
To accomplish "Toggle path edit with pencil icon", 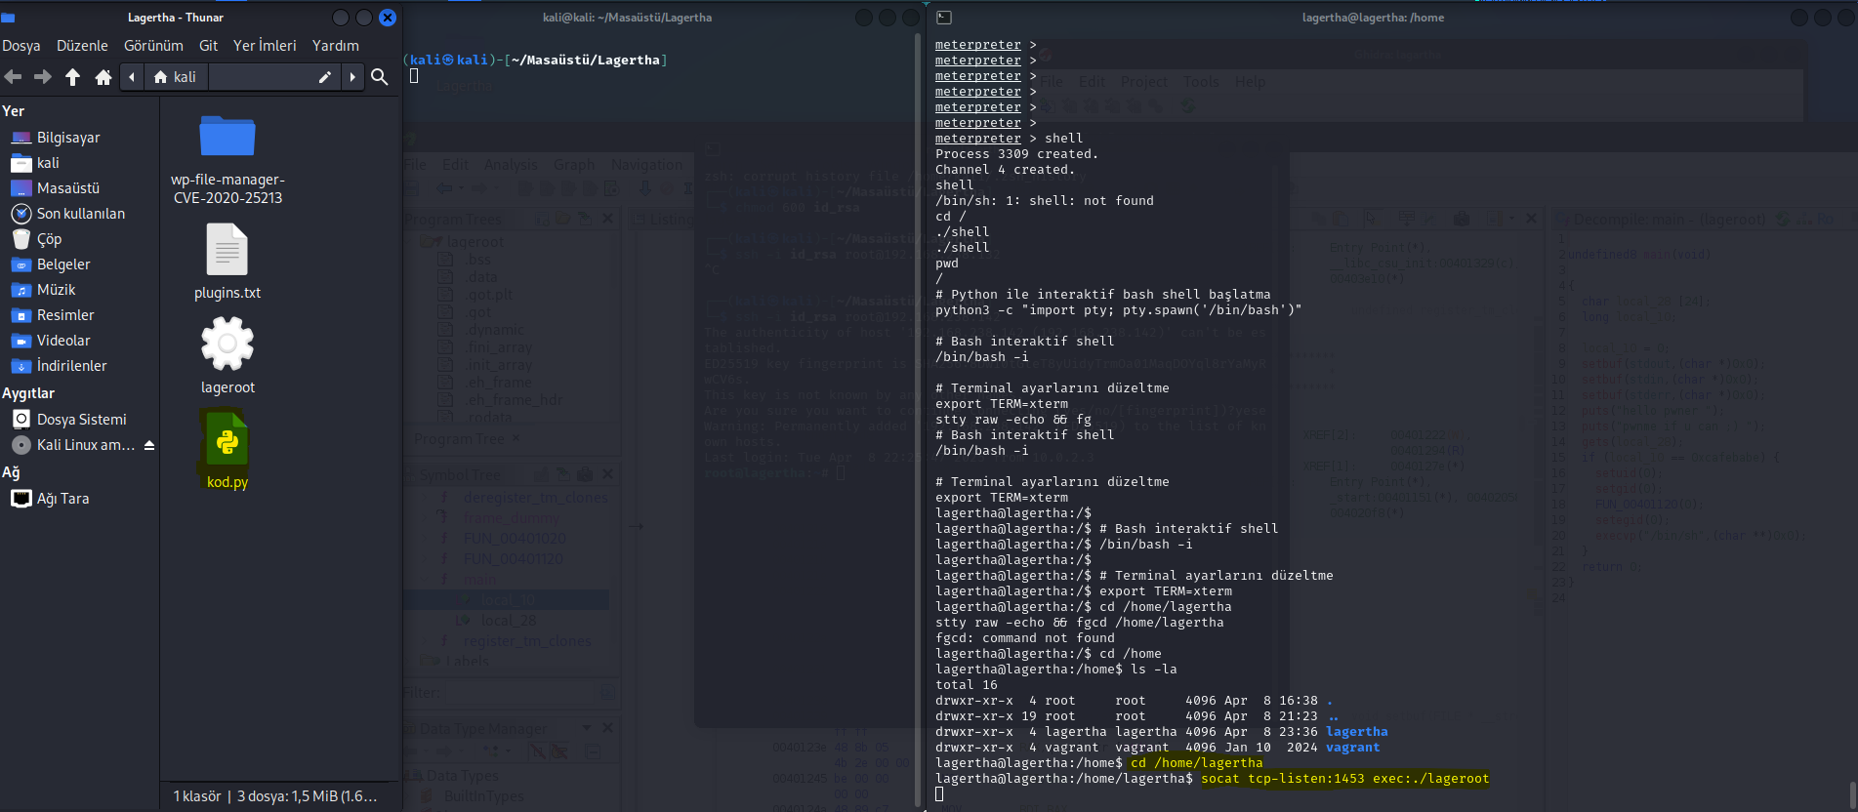I will coord(325,77).
